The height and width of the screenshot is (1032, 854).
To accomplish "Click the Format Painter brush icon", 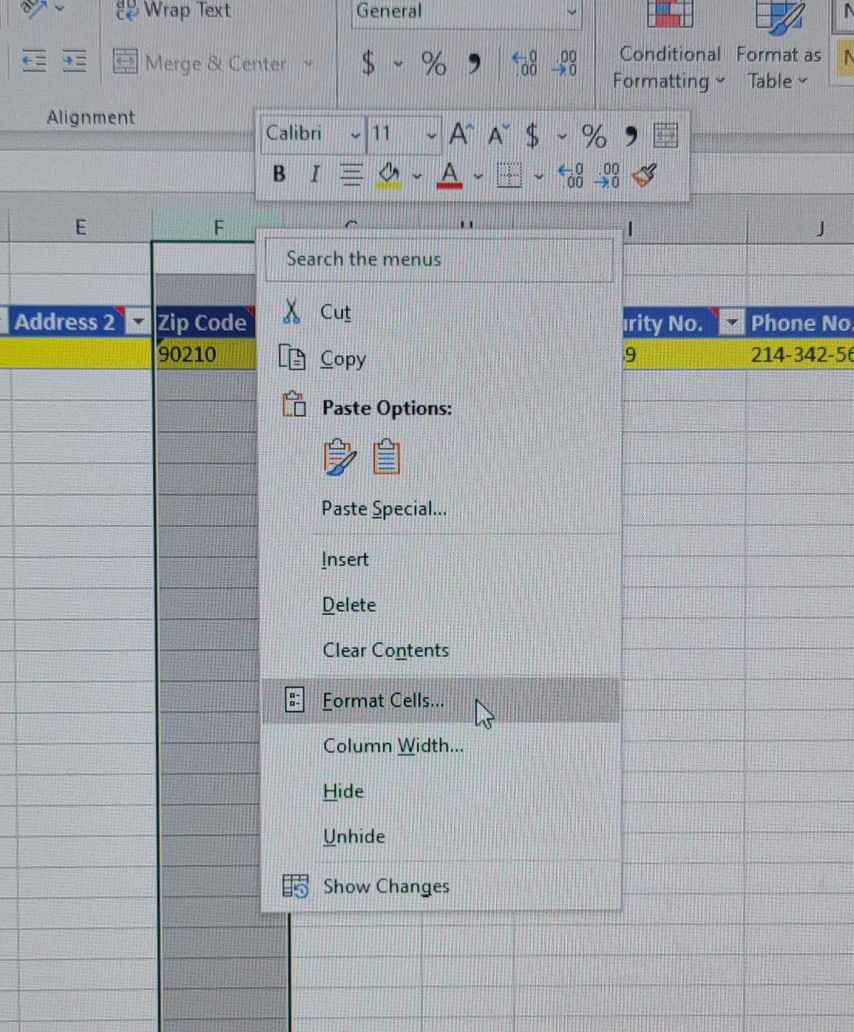I will coord(644,174).
